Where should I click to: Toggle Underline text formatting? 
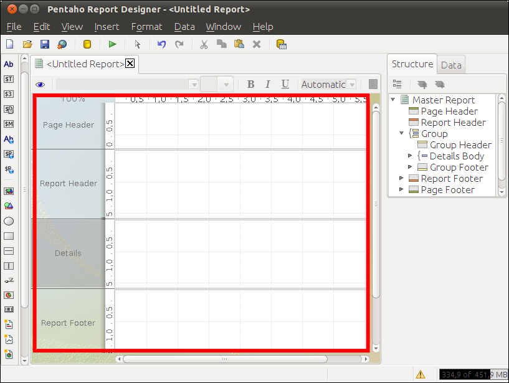click(x=285, y=85)
